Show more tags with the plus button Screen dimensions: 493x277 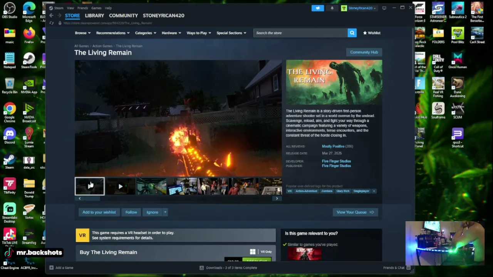374,191
